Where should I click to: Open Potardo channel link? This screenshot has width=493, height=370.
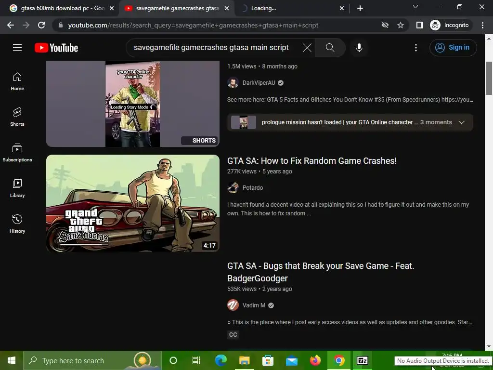click(252, 188)
